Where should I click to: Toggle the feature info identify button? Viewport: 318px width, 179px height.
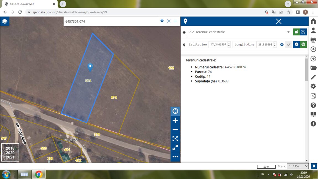[x=296, y=45]
